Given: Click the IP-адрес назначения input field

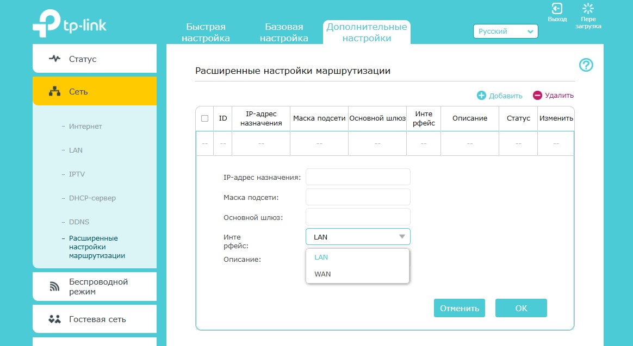Looking at the screenshot, I should 358,177.
